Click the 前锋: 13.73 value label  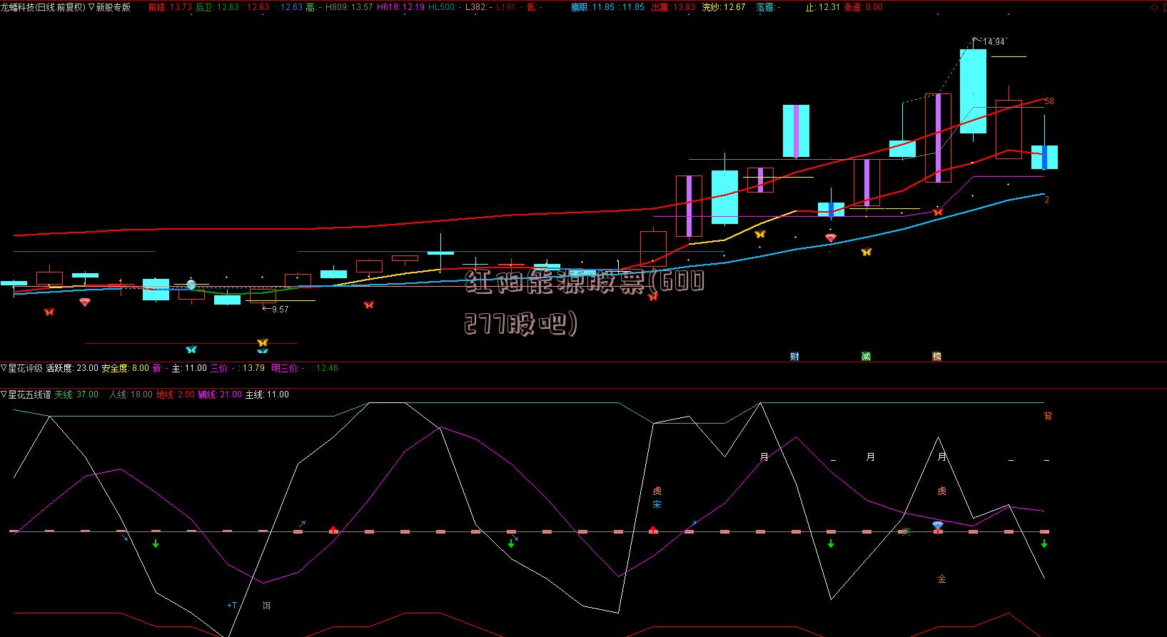(x=170, y=7)
